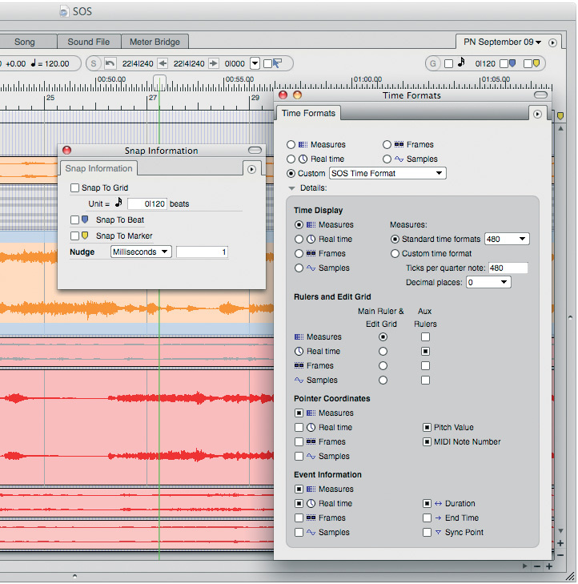Image resolution: width=578 pixels, height=584 pixels.
Task: Click the note icon beside Unit in Snap Information
Action: [x=118, y=202]
